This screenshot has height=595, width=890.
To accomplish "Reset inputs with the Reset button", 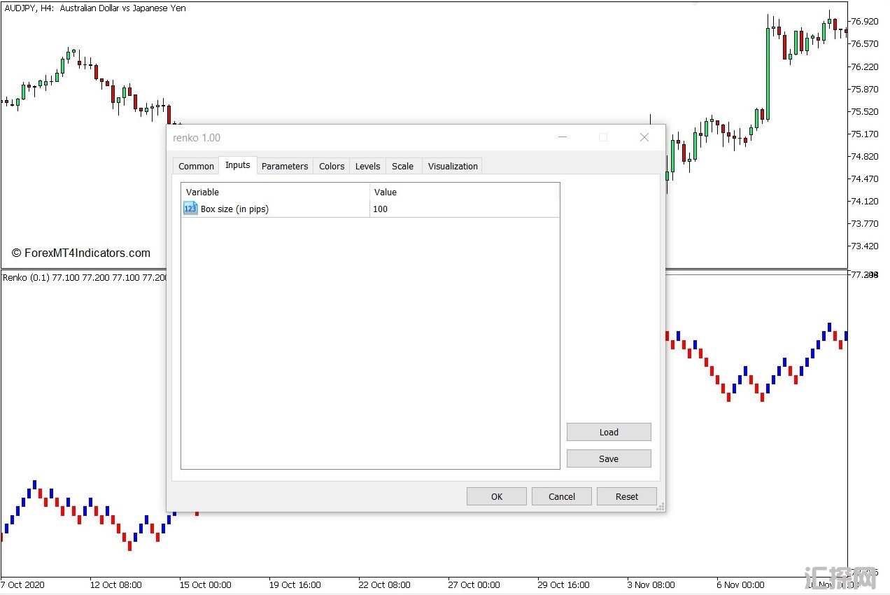I will pos(627,496).
